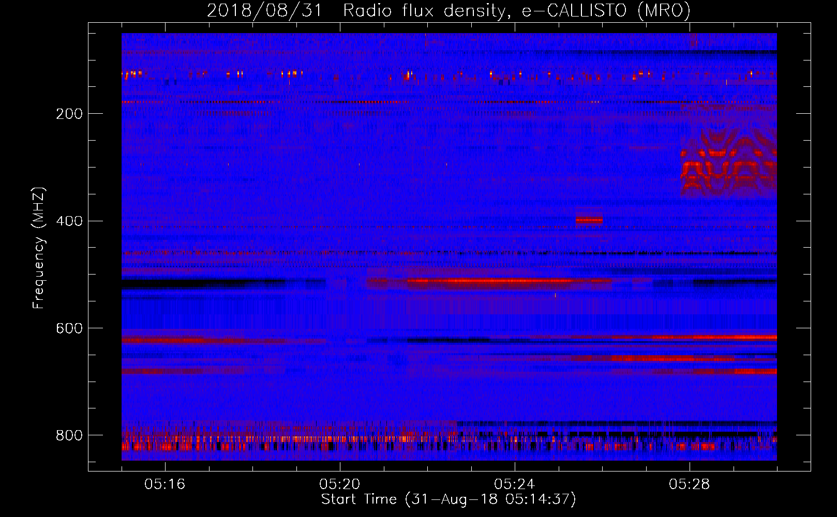Click the 'Start Time (31-Aug-18 05:14:37)' label

tap(449, 499)
